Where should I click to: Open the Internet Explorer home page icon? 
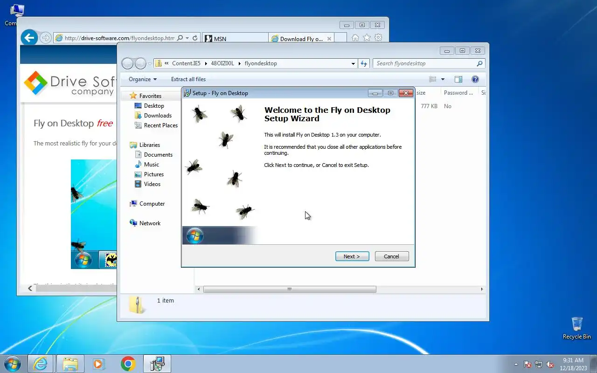click(x=355, y=38)
